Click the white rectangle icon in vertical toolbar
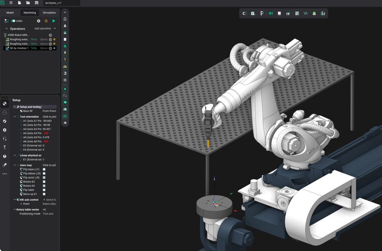Viewport: 382px width, 251px height. (x=65, y=39)
